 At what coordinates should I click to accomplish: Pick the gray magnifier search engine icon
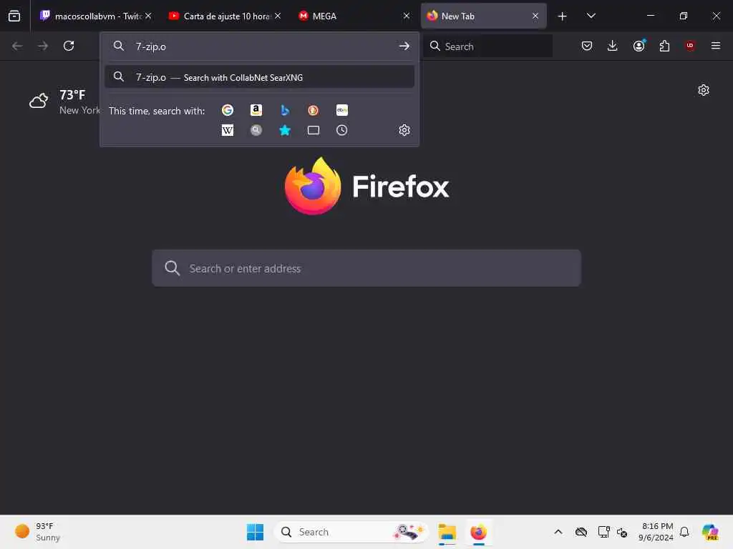[256, 130]
